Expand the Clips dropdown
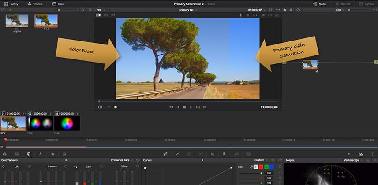Viewport: 378px width, 185px height. click(x=59, y=4)
